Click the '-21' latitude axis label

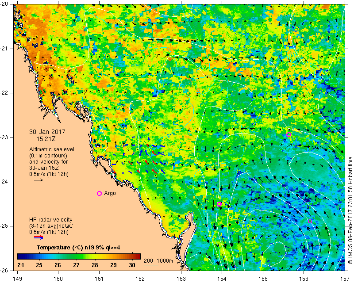(4, 49)
